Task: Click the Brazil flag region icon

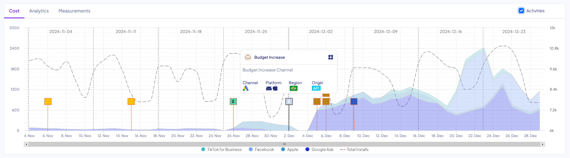Action: coord(294,88)
